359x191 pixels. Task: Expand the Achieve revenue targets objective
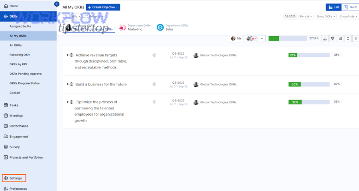(x=68, y=55)
